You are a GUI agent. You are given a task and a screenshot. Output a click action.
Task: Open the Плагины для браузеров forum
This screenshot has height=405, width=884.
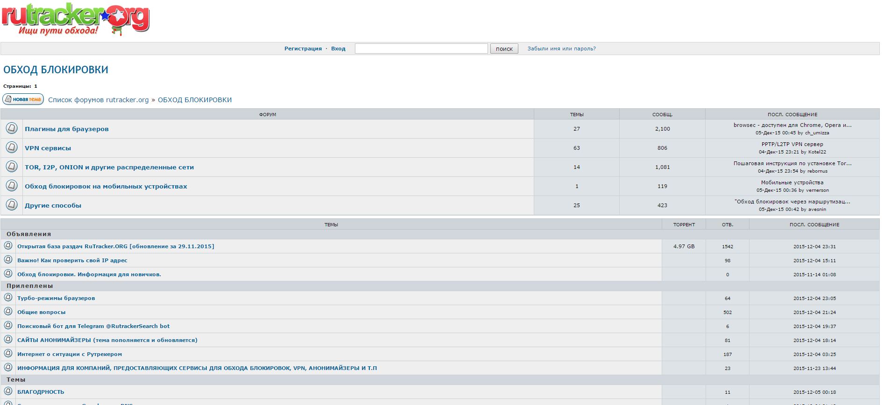67,129
